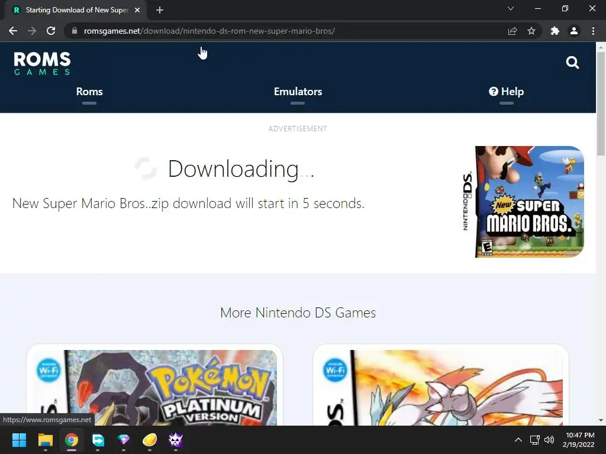Click the Roms Games logo

coord(42,63)
